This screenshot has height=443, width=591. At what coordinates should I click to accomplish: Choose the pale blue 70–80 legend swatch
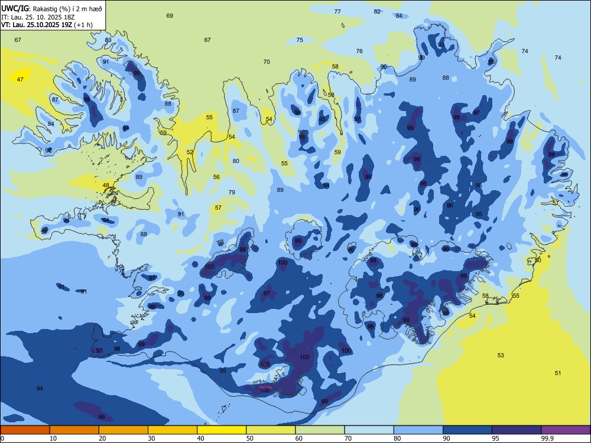pos(369,430)
